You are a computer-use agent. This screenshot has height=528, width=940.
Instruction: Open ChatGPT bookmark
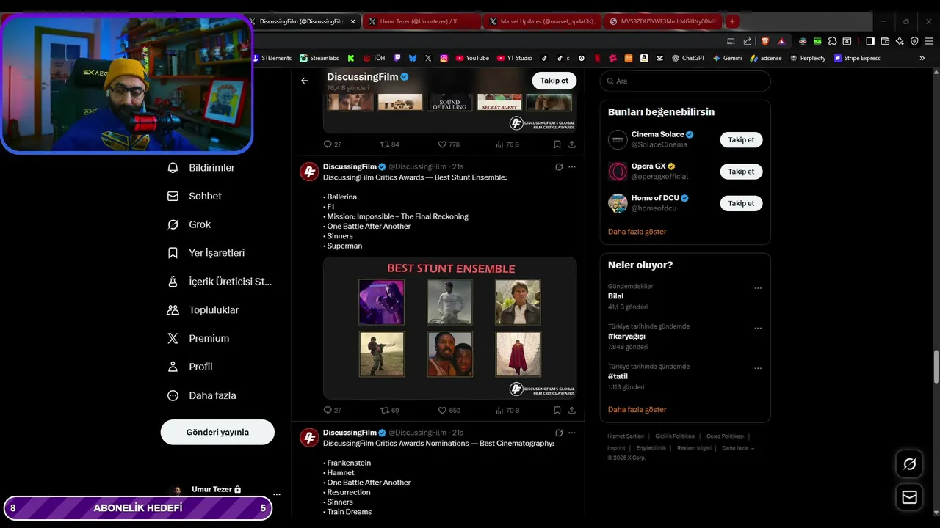point(688,58)
